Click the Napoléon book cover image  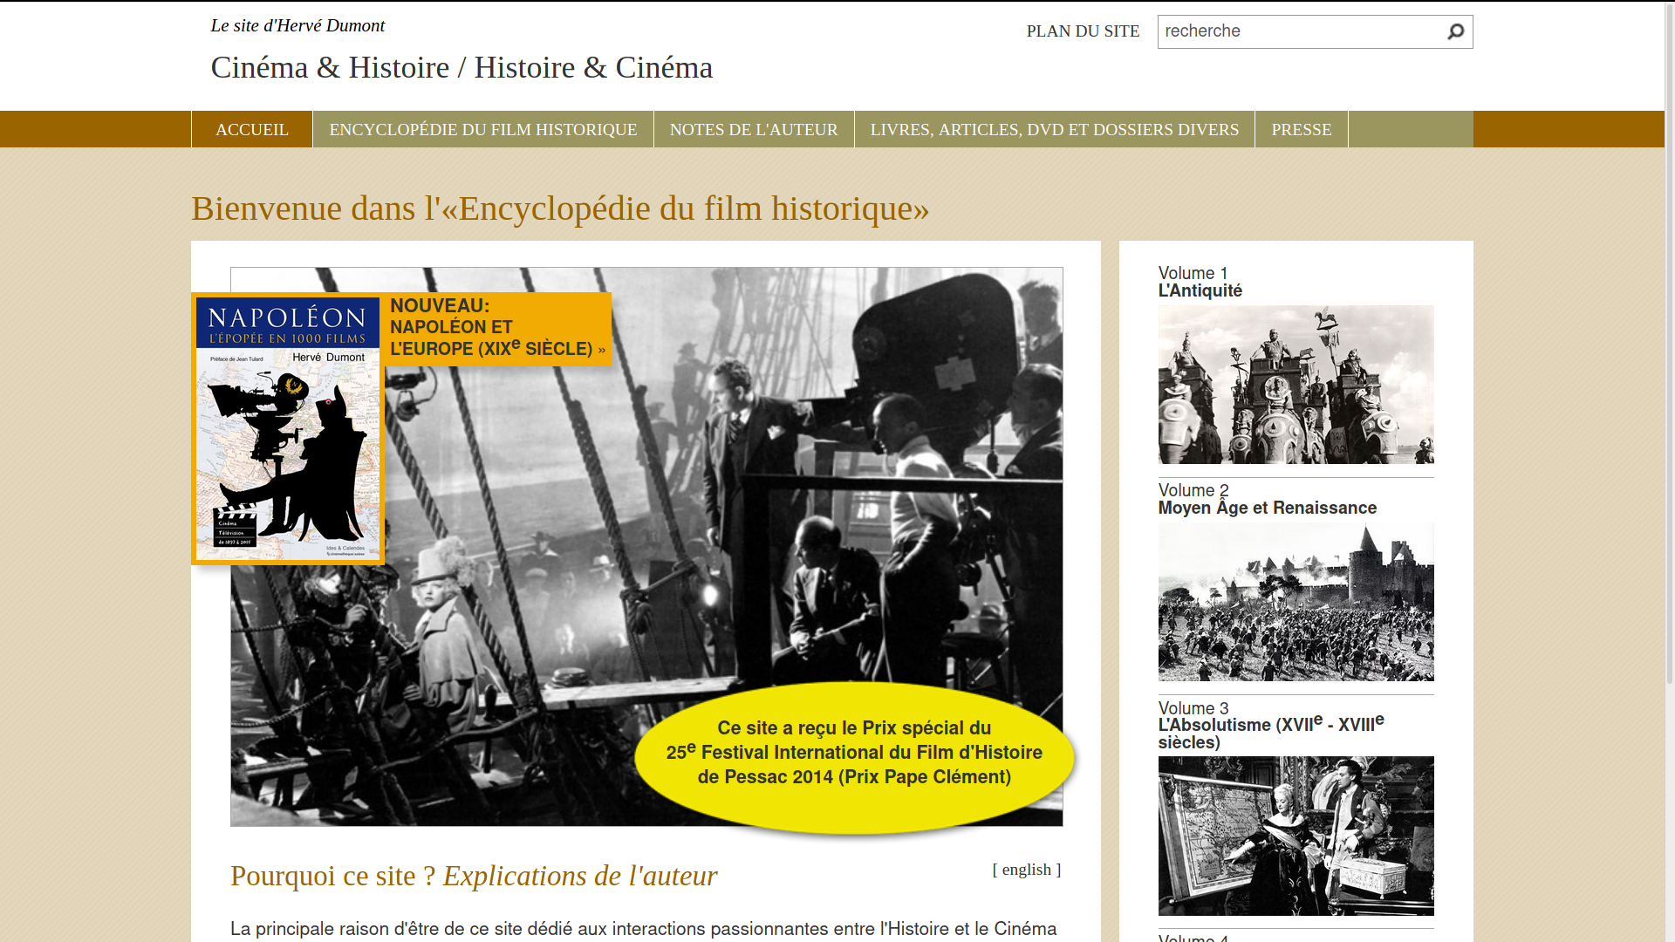[x=288, y=429]
